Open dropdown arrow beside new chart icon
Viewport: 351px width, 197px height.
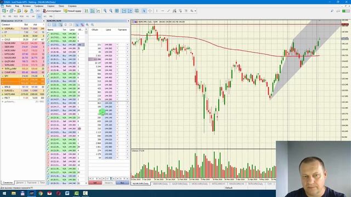pyautogui.click(x=7, y=11)
